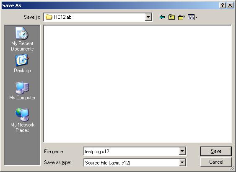
Task: Open the View Menu icon
Action: click(191, 17)
